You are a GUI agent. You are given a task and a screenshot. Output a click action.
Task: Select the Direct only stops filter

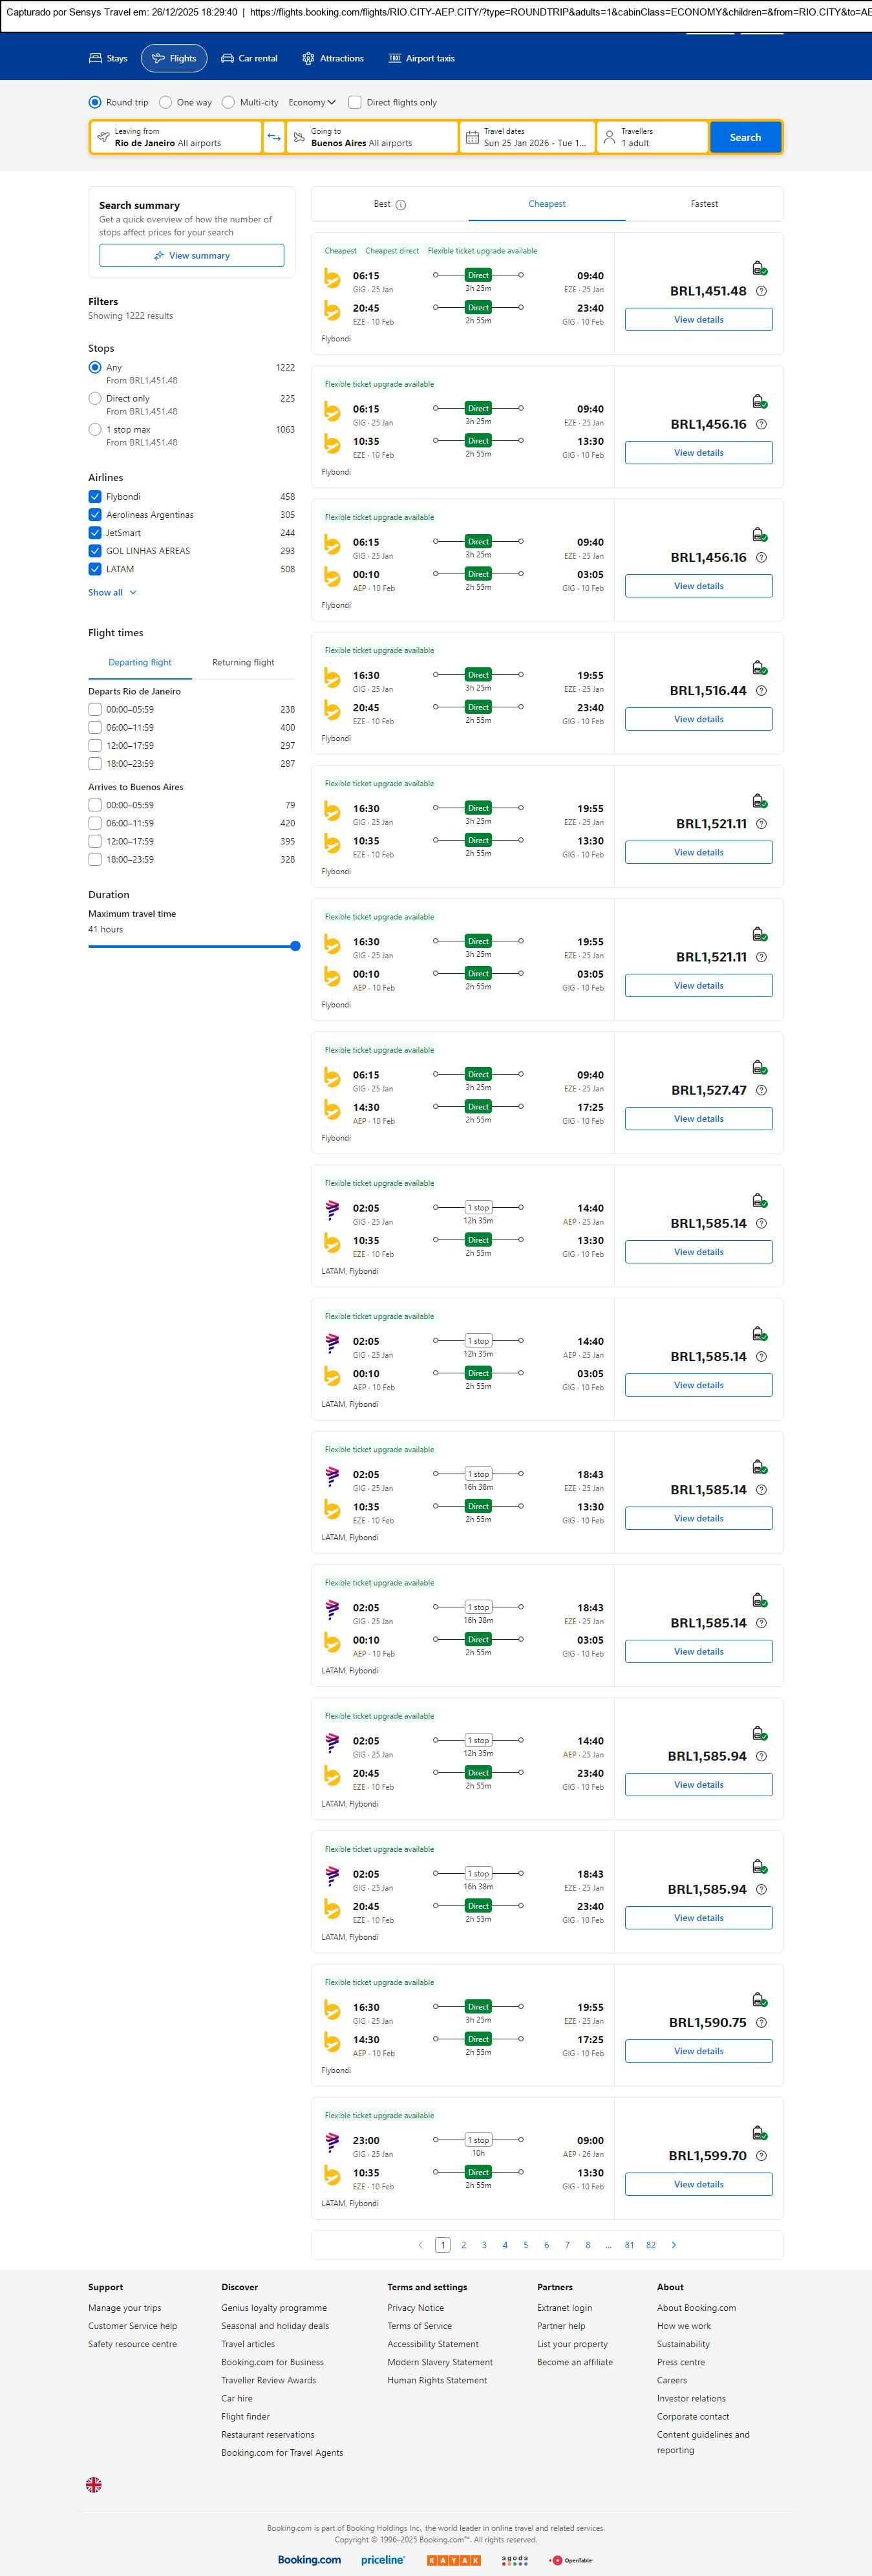(x=95, y=398)
